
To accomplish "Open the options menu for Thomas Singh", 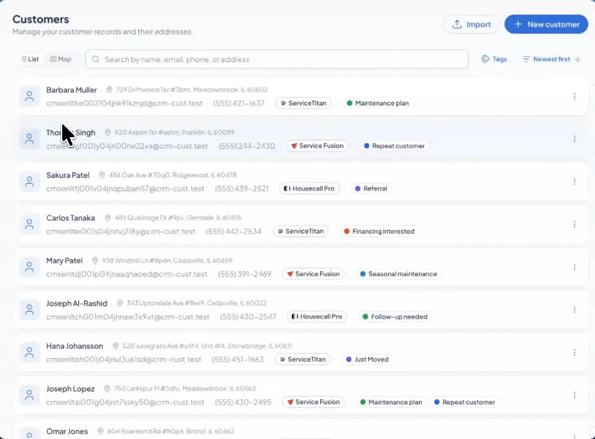I will (x=574, y=139).
